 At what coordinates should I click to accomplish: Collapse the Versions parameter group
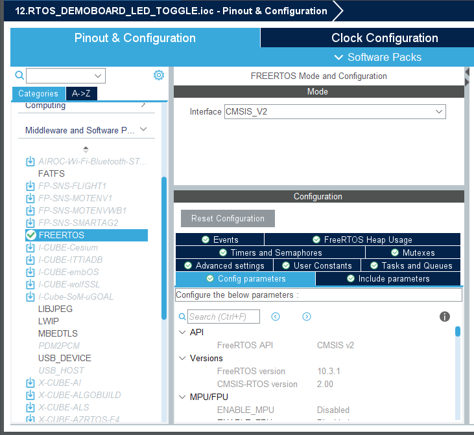[x=182, y=359]
